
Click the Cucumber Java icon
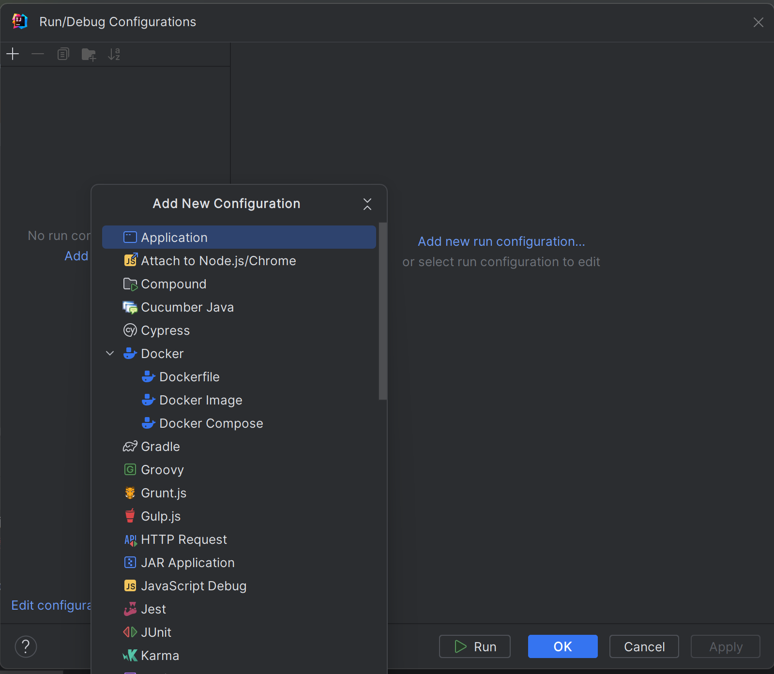(130, 307)
